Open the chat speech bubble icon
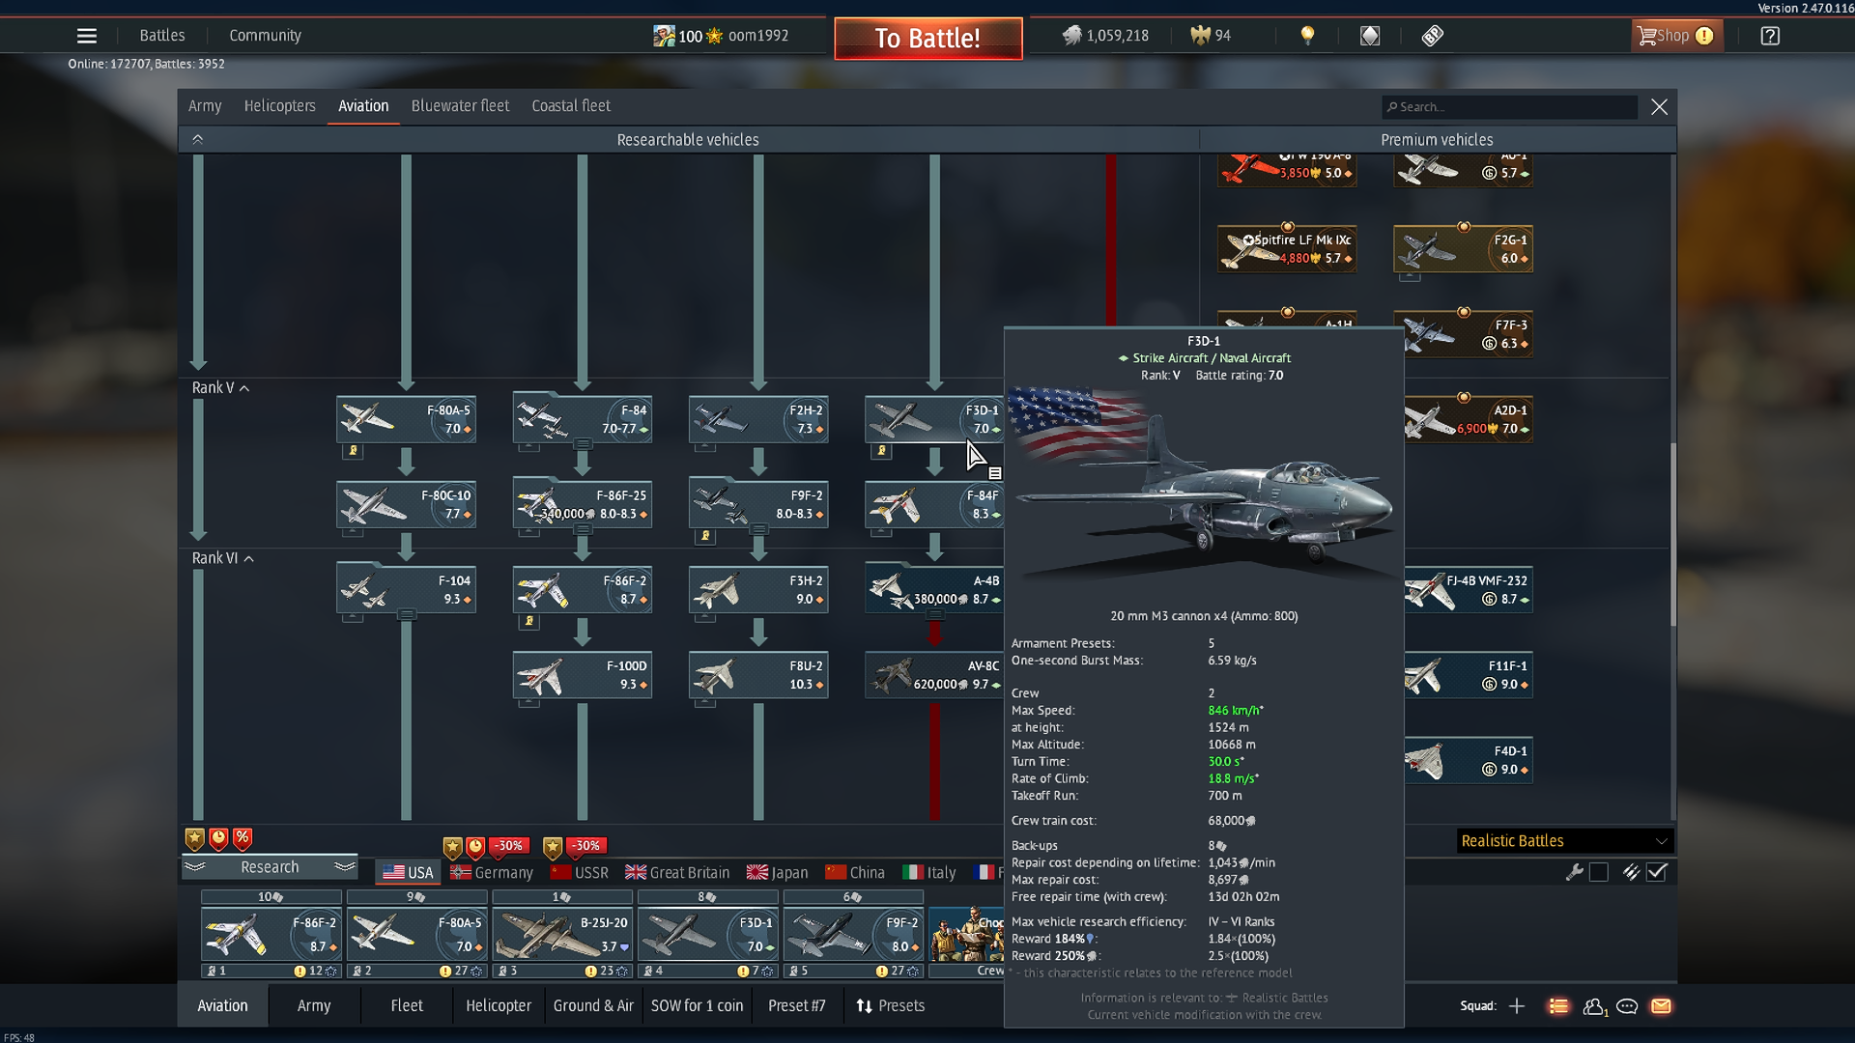 pyautogui.click(x=1627, y=1006)
